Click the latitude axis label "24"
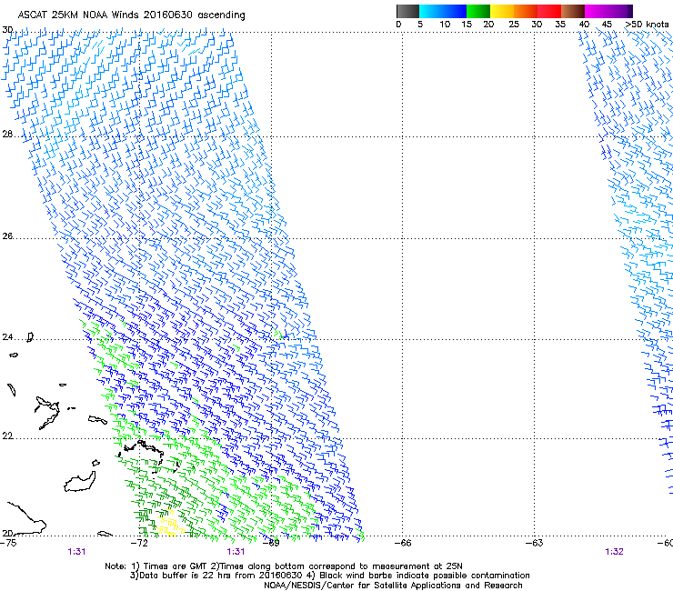Screen dimensions: 673x591 click(x=7, y=337)
